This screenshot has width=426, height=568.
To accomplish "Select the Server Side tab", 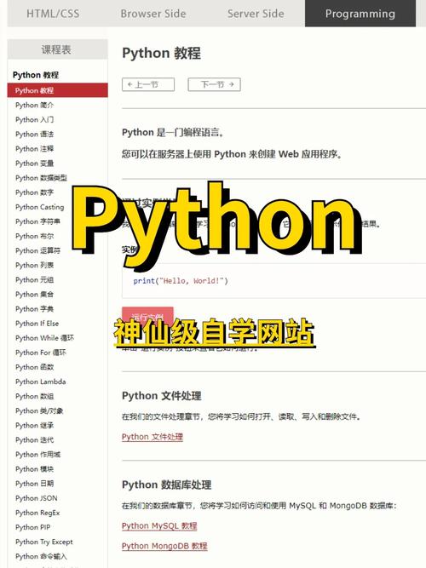I will [256, 14].
